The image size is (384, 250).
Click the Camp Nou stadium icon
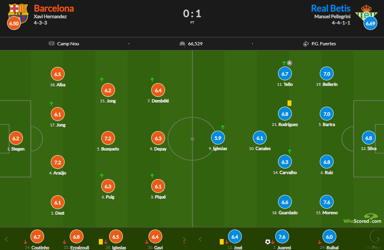52,44
